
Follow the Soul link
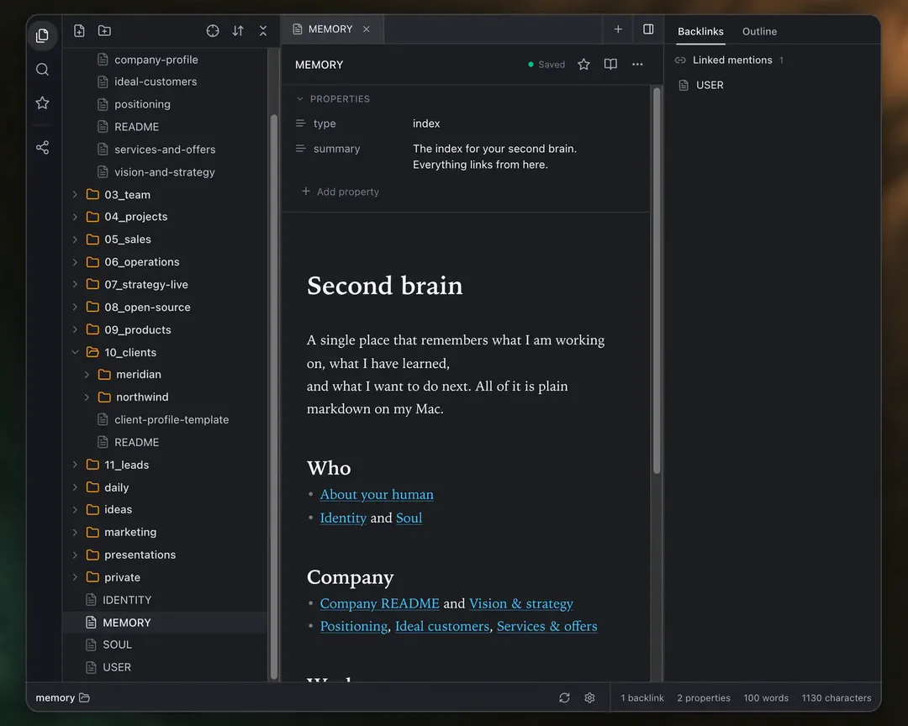point(409,518)
